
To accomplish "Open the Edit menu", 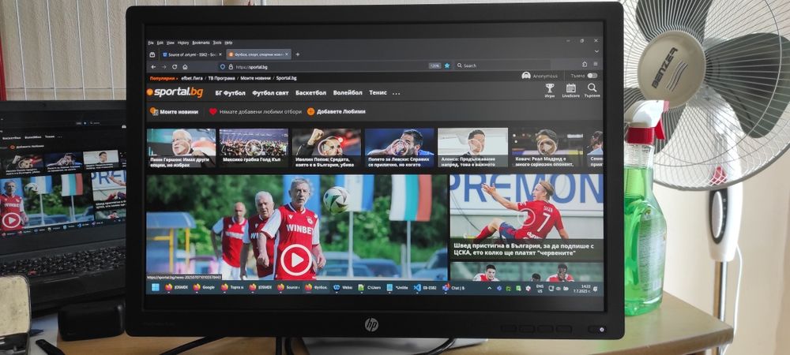I will pos(160,43).
